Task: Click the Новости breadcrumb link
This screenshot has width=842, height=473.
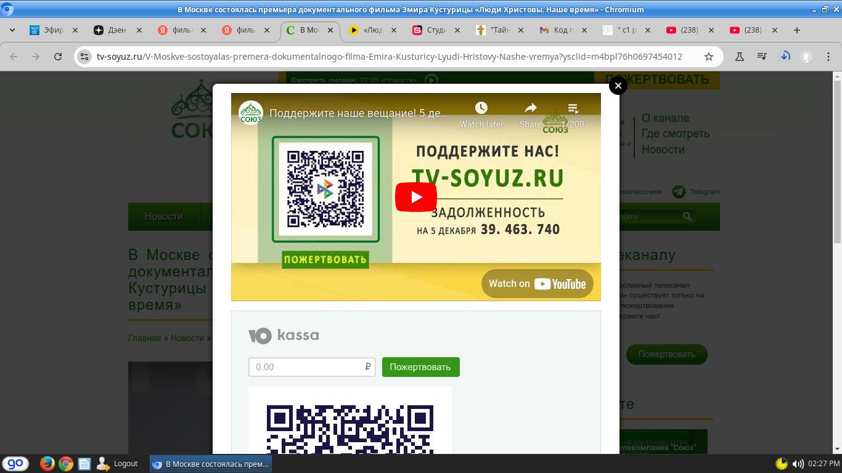Action: click(187, 338)
